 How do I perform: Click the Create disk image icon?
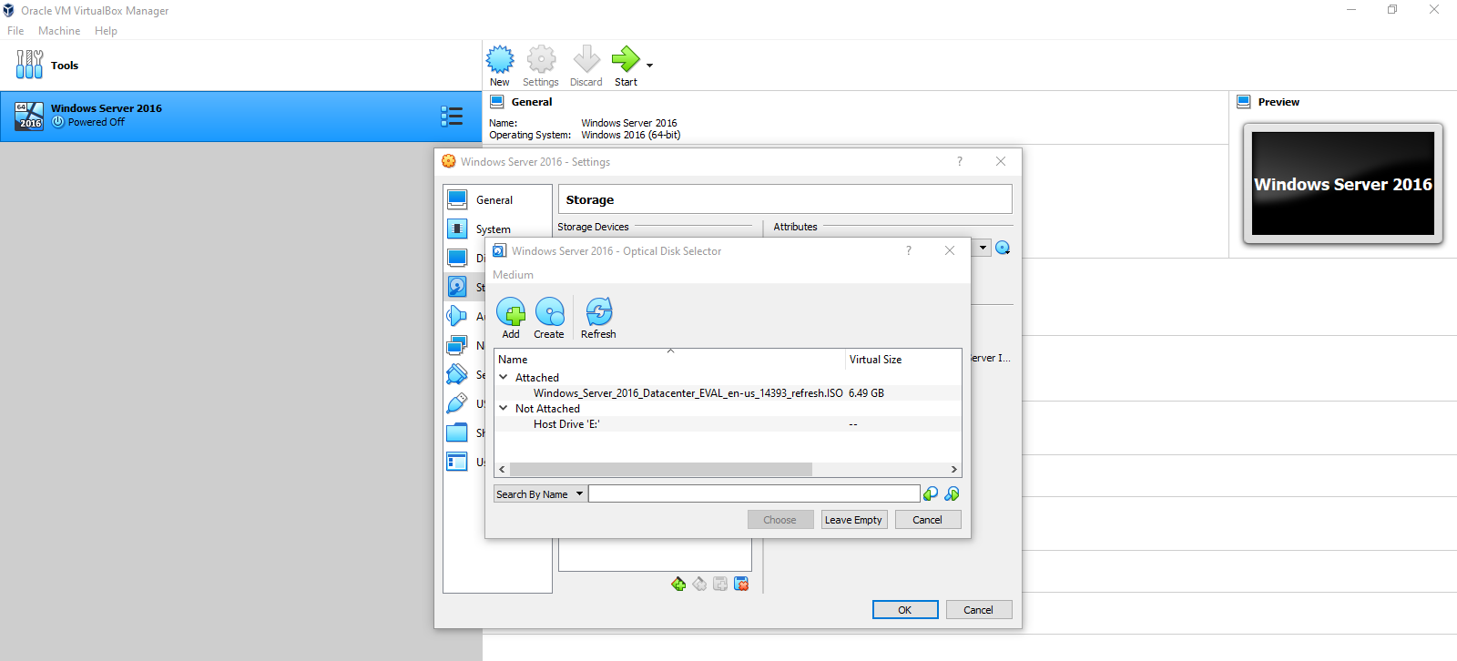tap(549, 313)
